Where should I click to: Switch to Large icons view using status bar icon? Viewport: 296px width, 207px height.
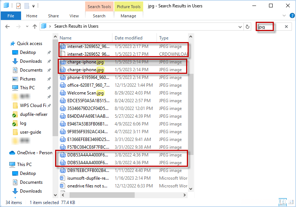(x=290, y=202)
